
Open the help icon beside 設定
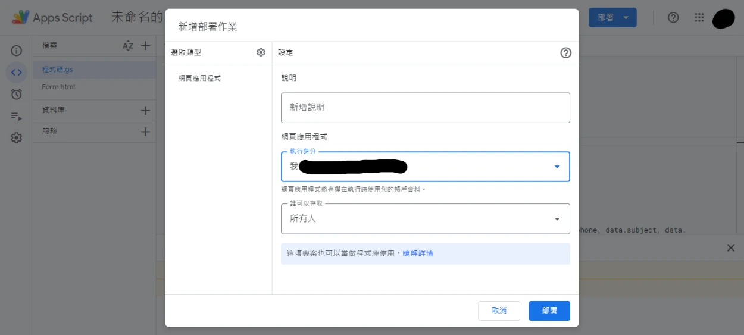[566, 53]
